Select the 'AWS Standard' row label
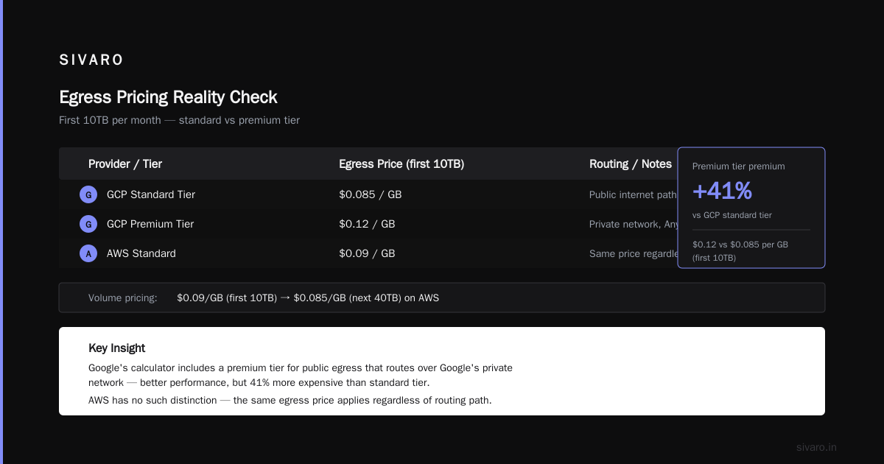884x464 pixels. (x=141, y=253)
